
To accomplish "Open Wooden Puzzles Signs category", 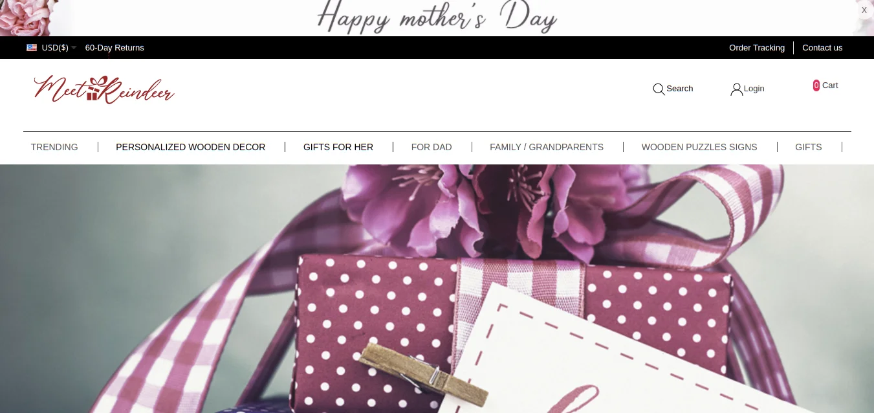I will pos(699,147).
